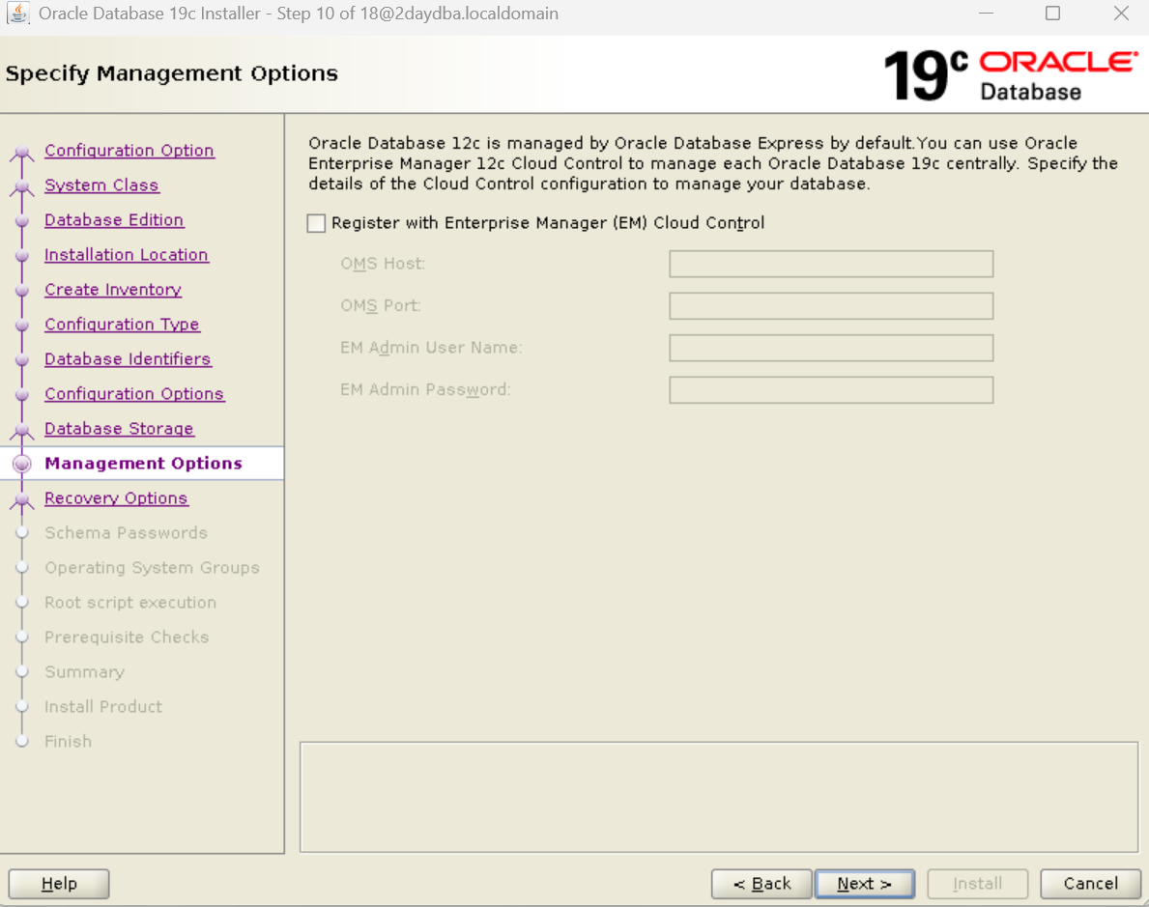The image size is (1149, 907).
Task: Click the Prerequisite Checks step label
Action: (127, 638)
